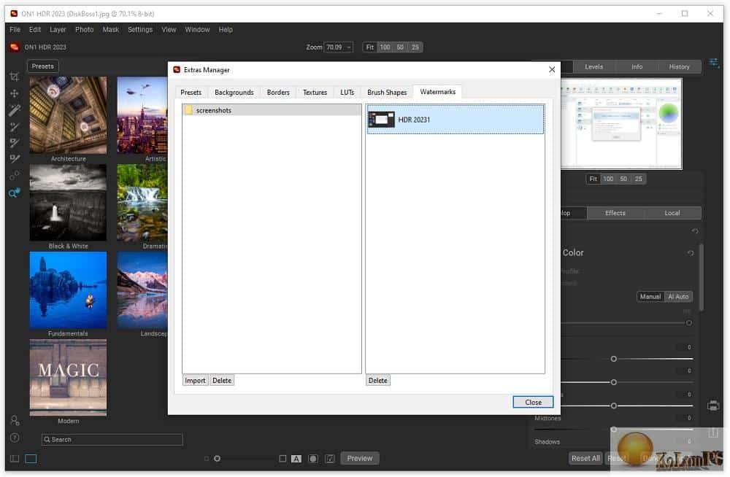Open the Edit menu
This screenshot has width=730, height=477.
[35, 29]
